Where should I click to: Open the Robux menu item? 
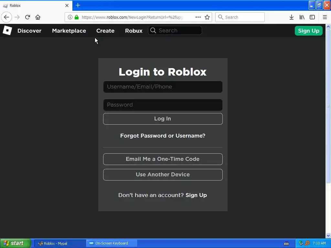pyautogui.click(x=133, y=31)
